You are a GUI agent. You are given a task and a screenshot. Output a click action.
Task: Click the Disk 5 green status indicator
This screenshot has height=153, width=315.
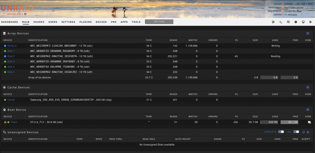pyautogui.click(x=5, y=72)
